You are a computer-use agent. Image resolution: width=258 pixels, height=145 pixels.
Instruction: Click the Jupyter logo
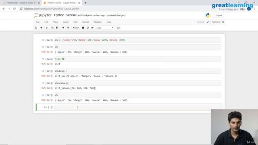tap(43, 15)
